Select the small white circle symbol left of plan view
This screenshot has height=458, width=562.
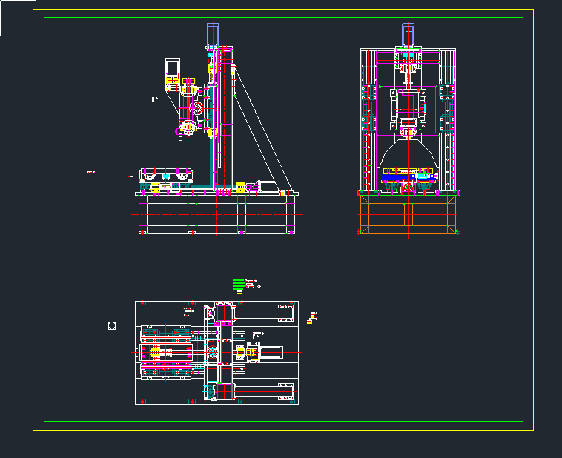click(112, 325)
